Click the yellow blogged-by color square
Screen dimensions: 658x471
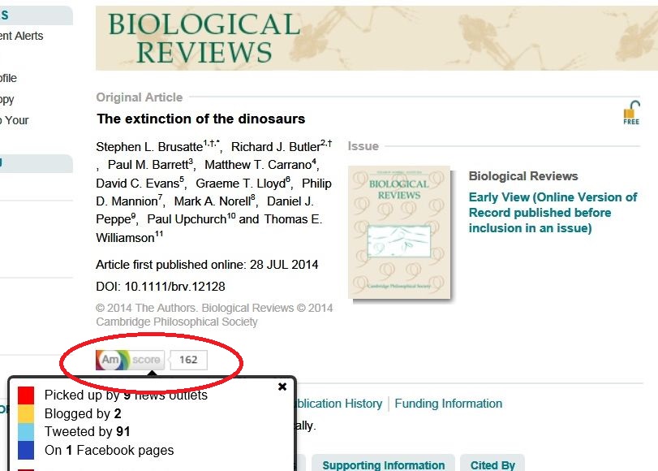(x=26, y=414)
